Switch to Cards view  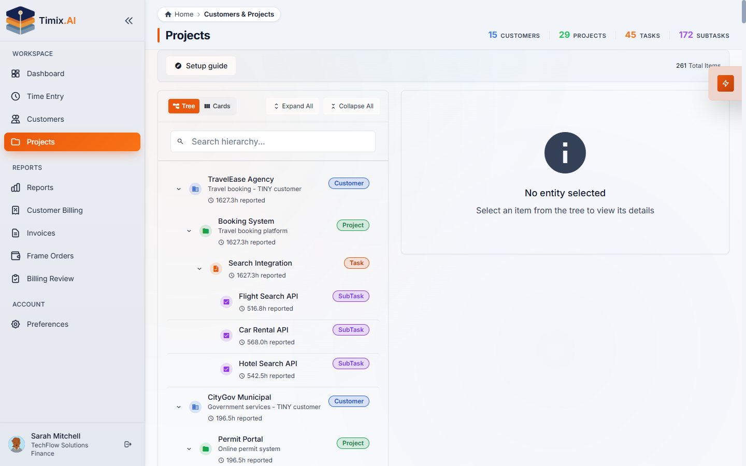pos(218,106)
